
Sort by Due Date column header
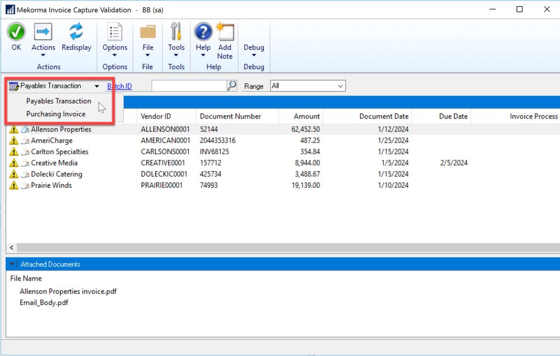pos(453,116)
